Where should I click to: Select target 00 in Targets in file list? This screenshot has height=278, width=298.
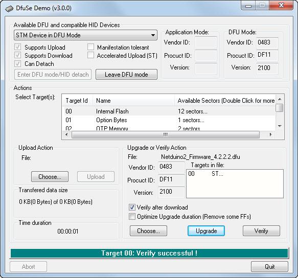click(205, 173)
